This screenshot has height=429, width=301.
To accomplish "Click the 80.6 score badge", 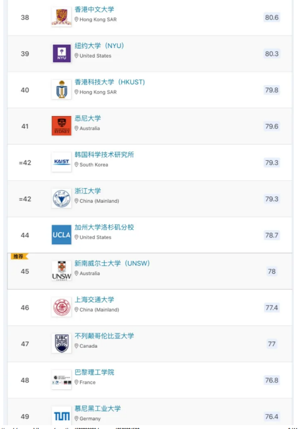I will click(x=272, y=17).
